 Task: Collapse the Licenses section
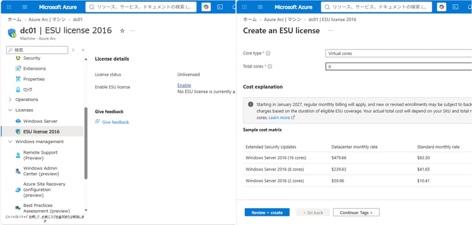pyautogui.click(x=10, y=110)
